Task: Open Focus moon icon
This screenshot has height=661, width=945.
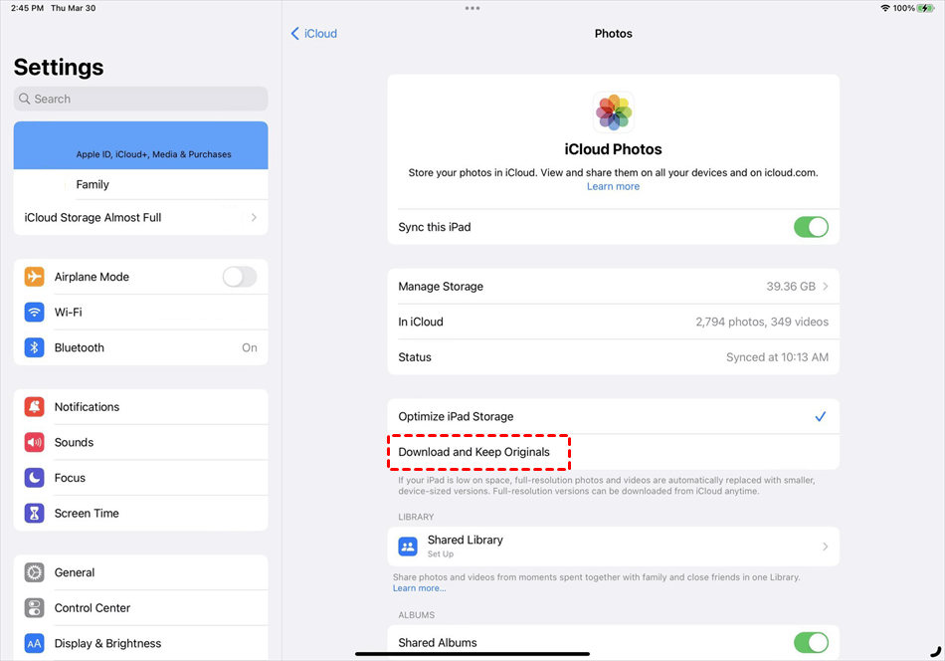Action: 35,478
